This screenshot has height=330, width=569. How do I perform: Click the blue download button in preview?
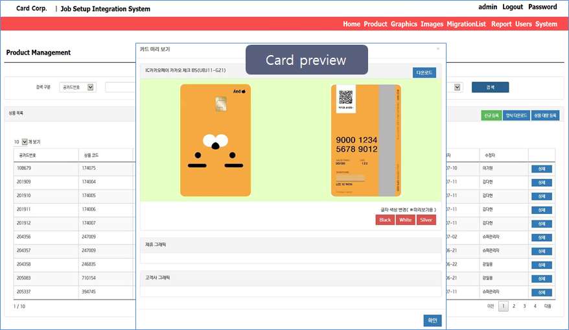(424, 73)
